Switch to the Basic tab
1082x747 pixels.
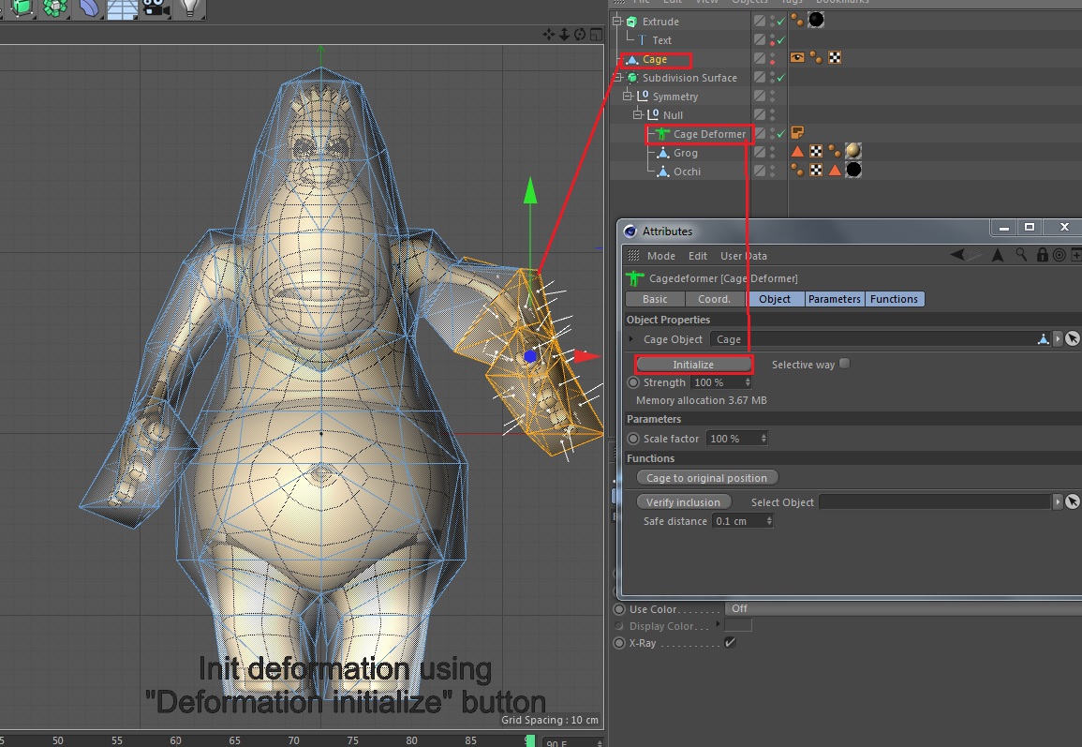pos(655,299)
